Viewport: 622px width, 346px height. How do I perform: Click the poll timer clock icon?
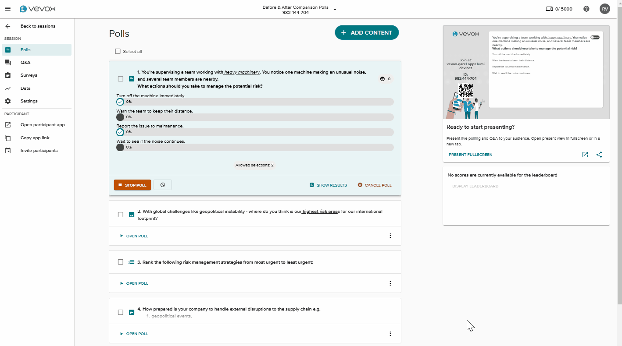163,185
